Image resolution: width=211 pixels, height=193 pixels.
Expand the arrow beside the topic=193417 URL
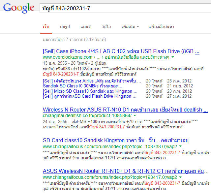[180, 177]
